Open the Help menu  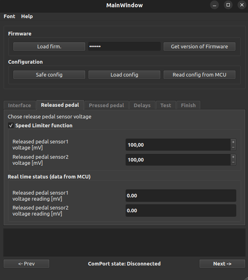pos(27,17)
